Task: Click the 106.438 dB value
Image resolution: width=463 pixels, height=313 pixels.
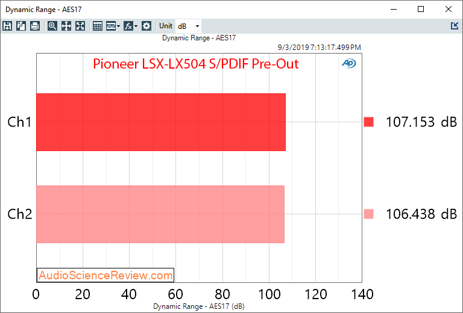Action: [x=421, y=214]
